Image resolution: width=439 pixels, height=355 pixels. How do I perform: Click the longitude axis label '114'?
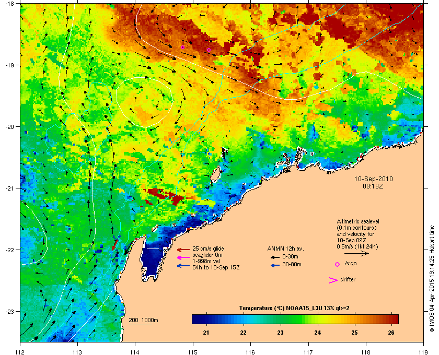[135, 352]
